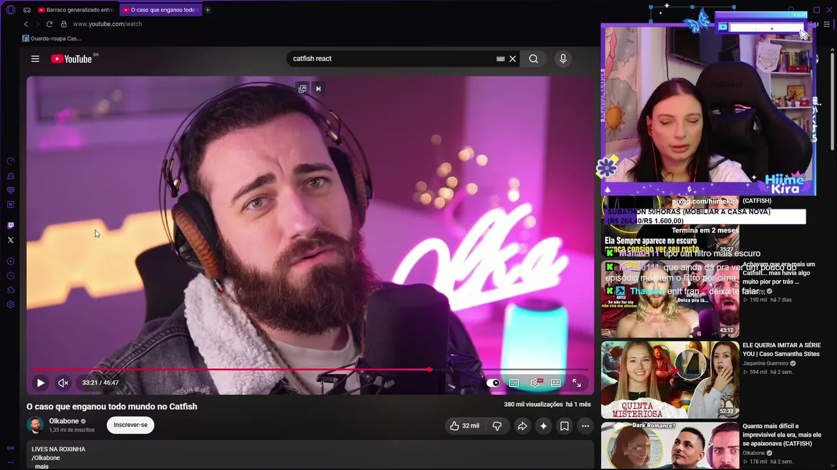Open sidebar History clock icon
Screen dimensions: 837x470
click(x=10, y=276)
